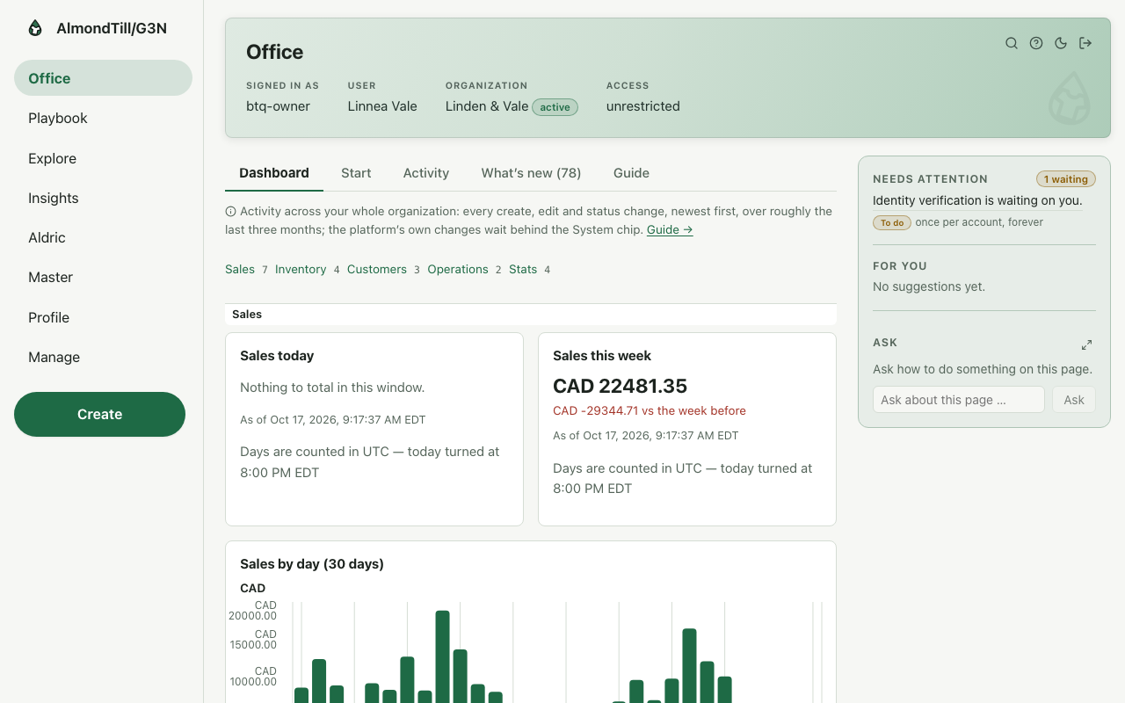
Task: Click the Ask button
Action: coord(1074,400)
